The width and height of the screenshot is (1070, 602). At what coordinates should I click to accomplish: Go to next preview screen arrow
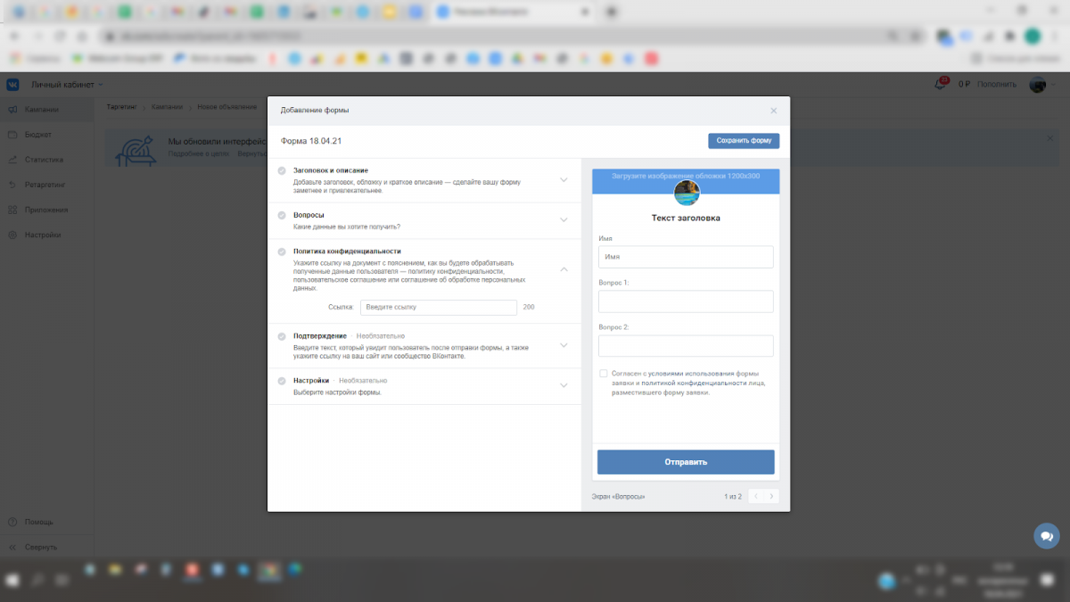click(x=771, y=496)
